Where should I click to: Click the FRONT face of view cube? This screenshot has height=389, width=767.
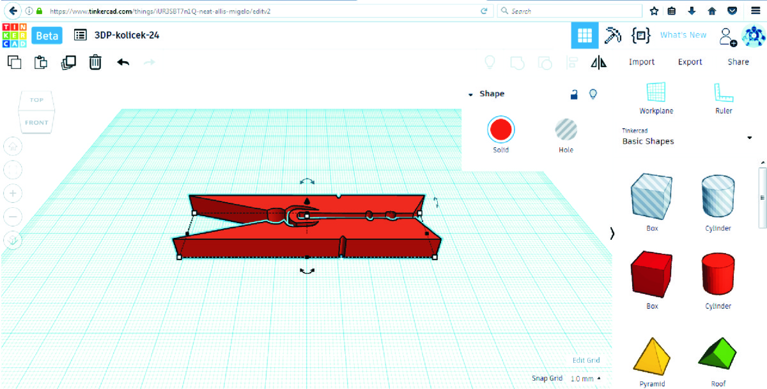(36, 122)
